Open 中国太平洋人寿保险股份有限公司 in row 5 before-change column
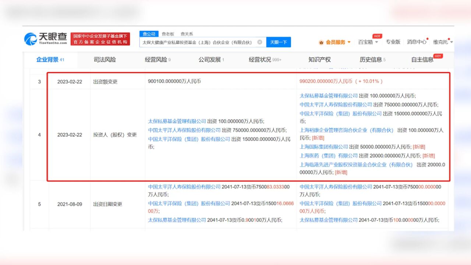The width and height of the screenshot is (471, 265). click(184, 187)
